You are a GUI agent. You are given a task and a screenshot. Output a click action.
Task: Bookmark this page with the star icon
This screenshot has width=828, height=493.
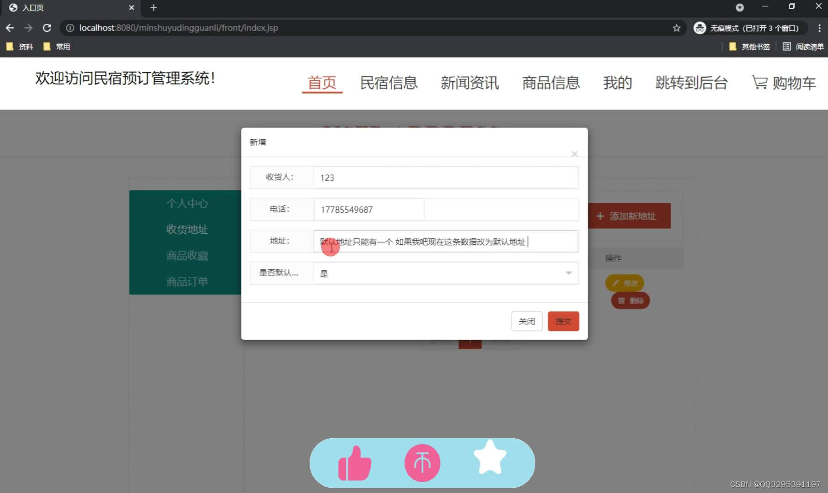click(676, 28)
